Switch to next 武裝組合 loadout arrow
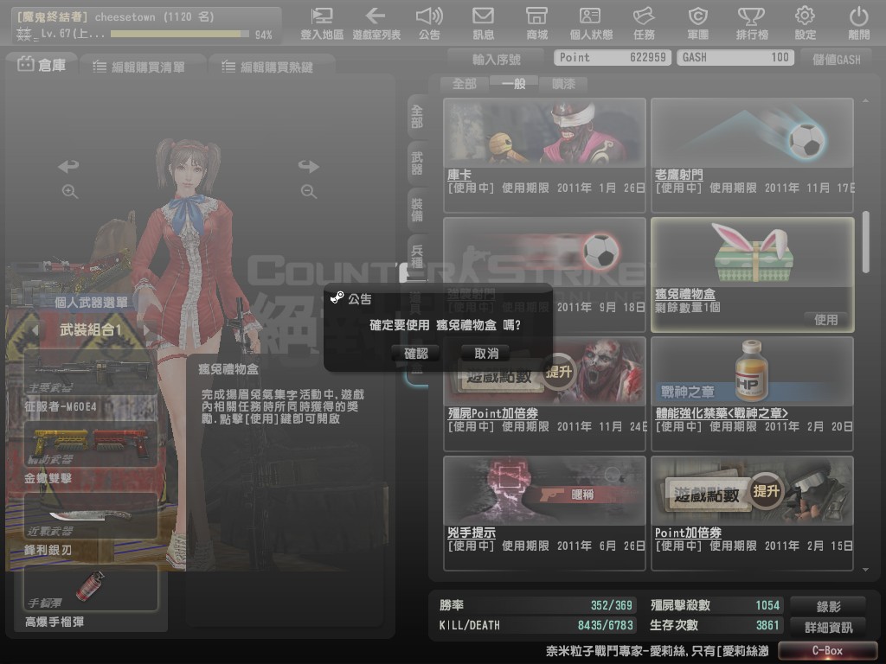 (147, 329)
